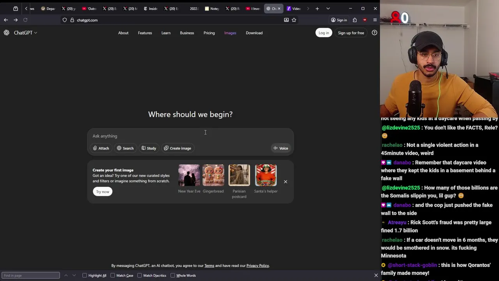499x281 pixels.
Task: Click Sign up for free button
Action: click(x=351, y=33)
